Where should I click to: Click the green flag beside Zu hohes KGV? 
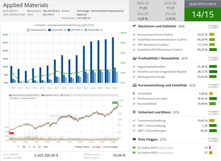pyautogui.click(x=134, y=153)
